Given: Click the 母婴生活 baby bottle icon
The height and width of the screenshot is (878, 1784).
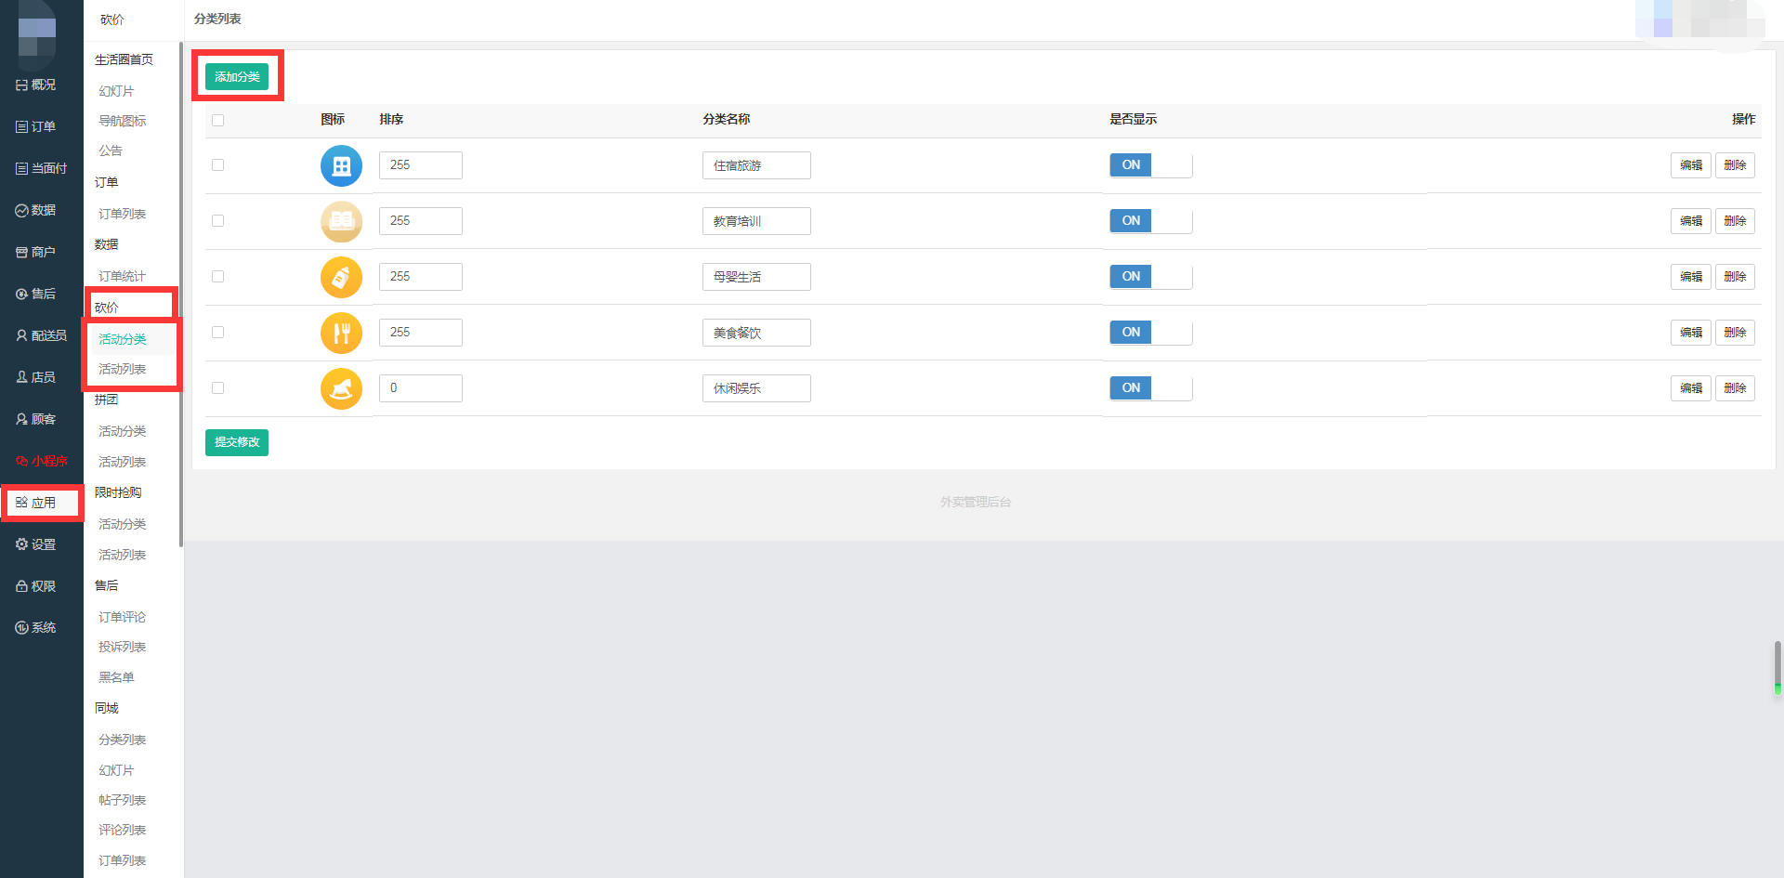Looking at the screenshot, I should tap(341, 277).
